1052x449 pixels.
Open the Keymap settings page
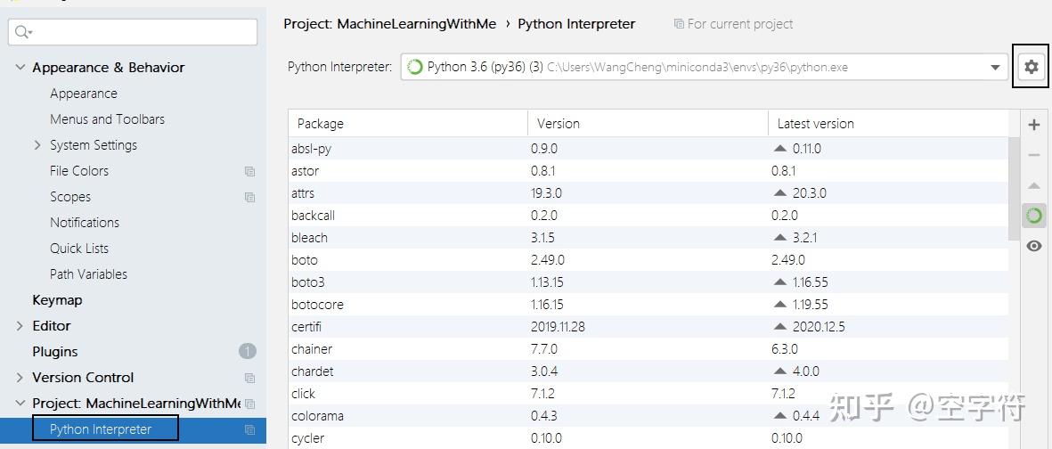(x=57, y=300)
